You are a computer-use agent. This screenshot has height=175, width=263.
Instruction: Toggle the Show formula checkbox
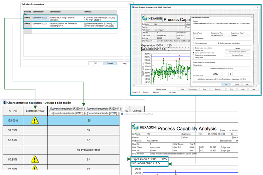tap(194, 38)
